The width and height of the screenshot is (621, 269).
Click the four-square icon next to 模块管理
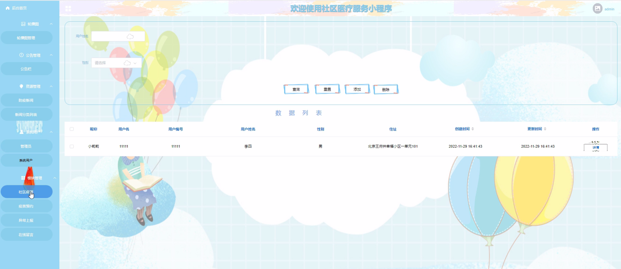coord(23,178)
